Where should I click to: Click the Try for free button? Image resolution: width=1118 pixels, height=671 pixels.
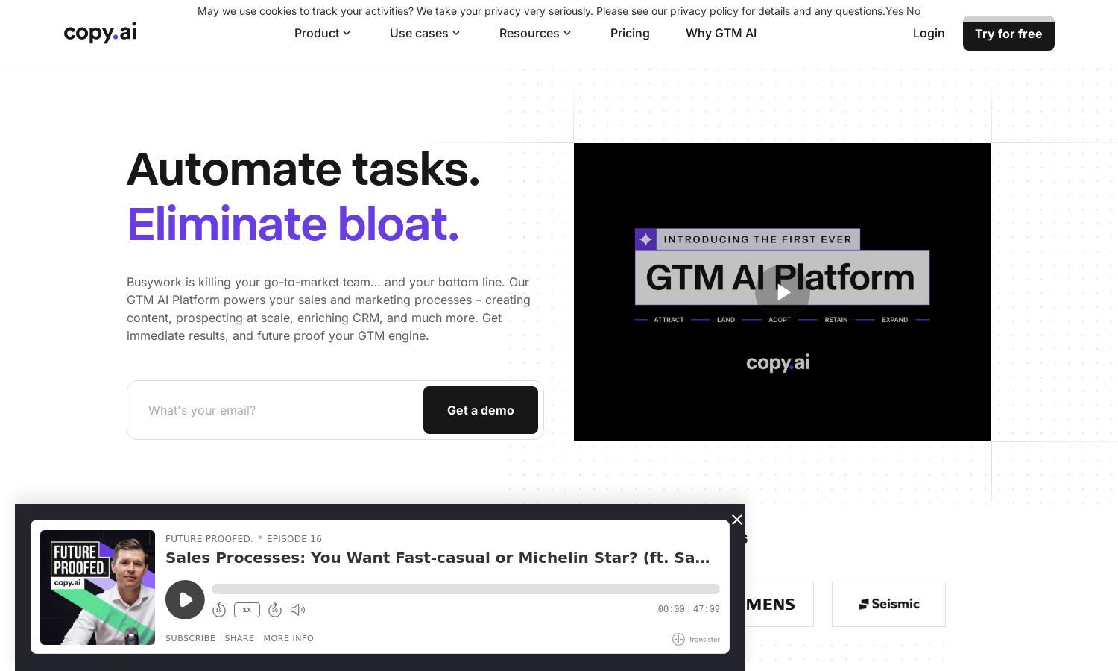pos(1008,34)
